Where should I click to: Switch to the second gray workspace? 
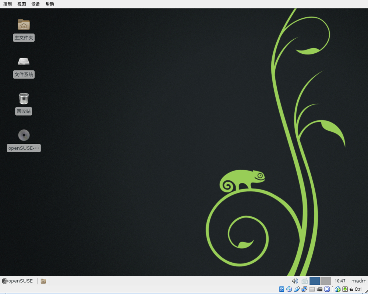326,281
